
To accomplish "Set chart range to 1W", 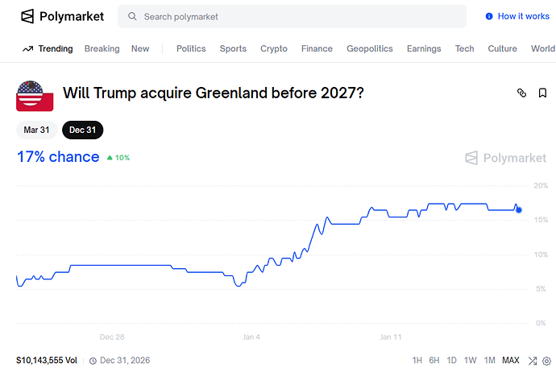I will (471, 361).
